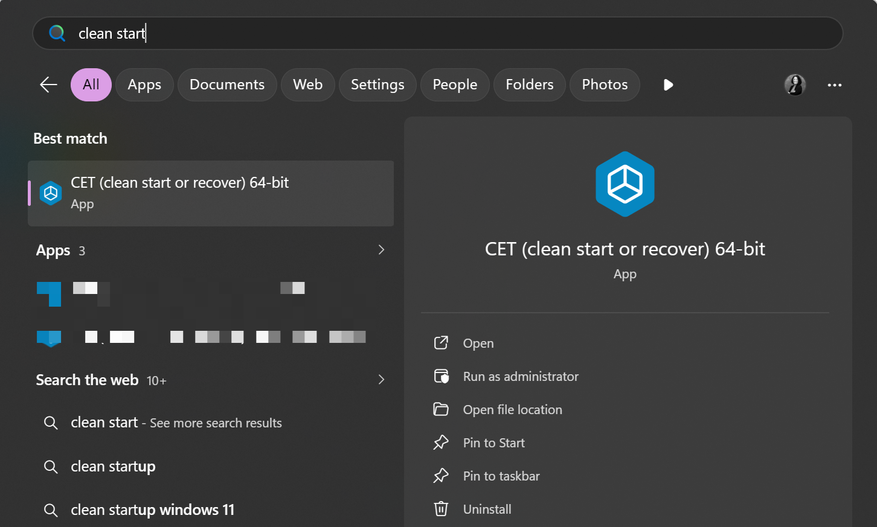Open the three-dot more options menu

(x=835, y=85)
